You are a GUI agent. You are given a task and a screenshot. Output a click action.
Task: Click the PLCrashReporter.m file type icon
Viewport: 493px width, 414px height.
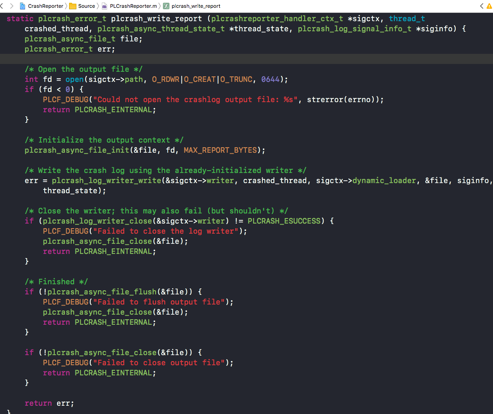(x=104, y=6)
